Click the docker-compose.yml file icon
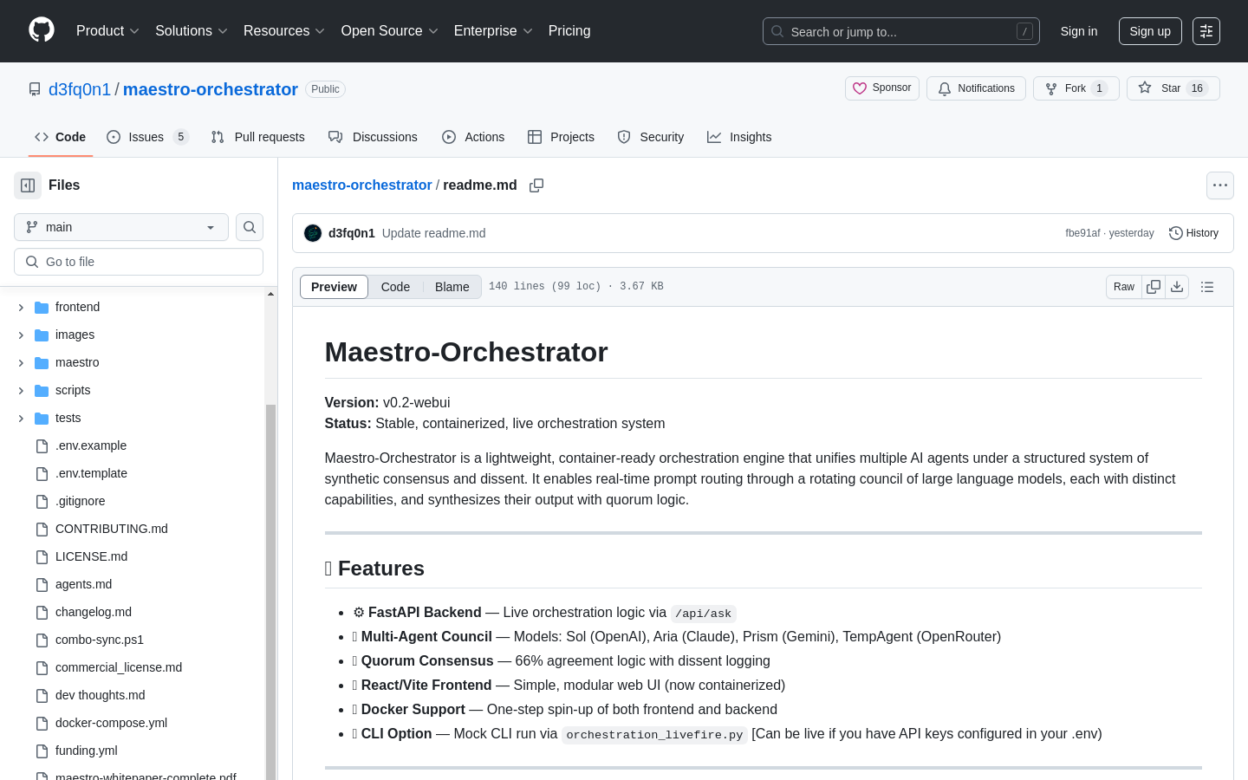The height and width of the screenshot is (780, 1248). click(42, 724)
